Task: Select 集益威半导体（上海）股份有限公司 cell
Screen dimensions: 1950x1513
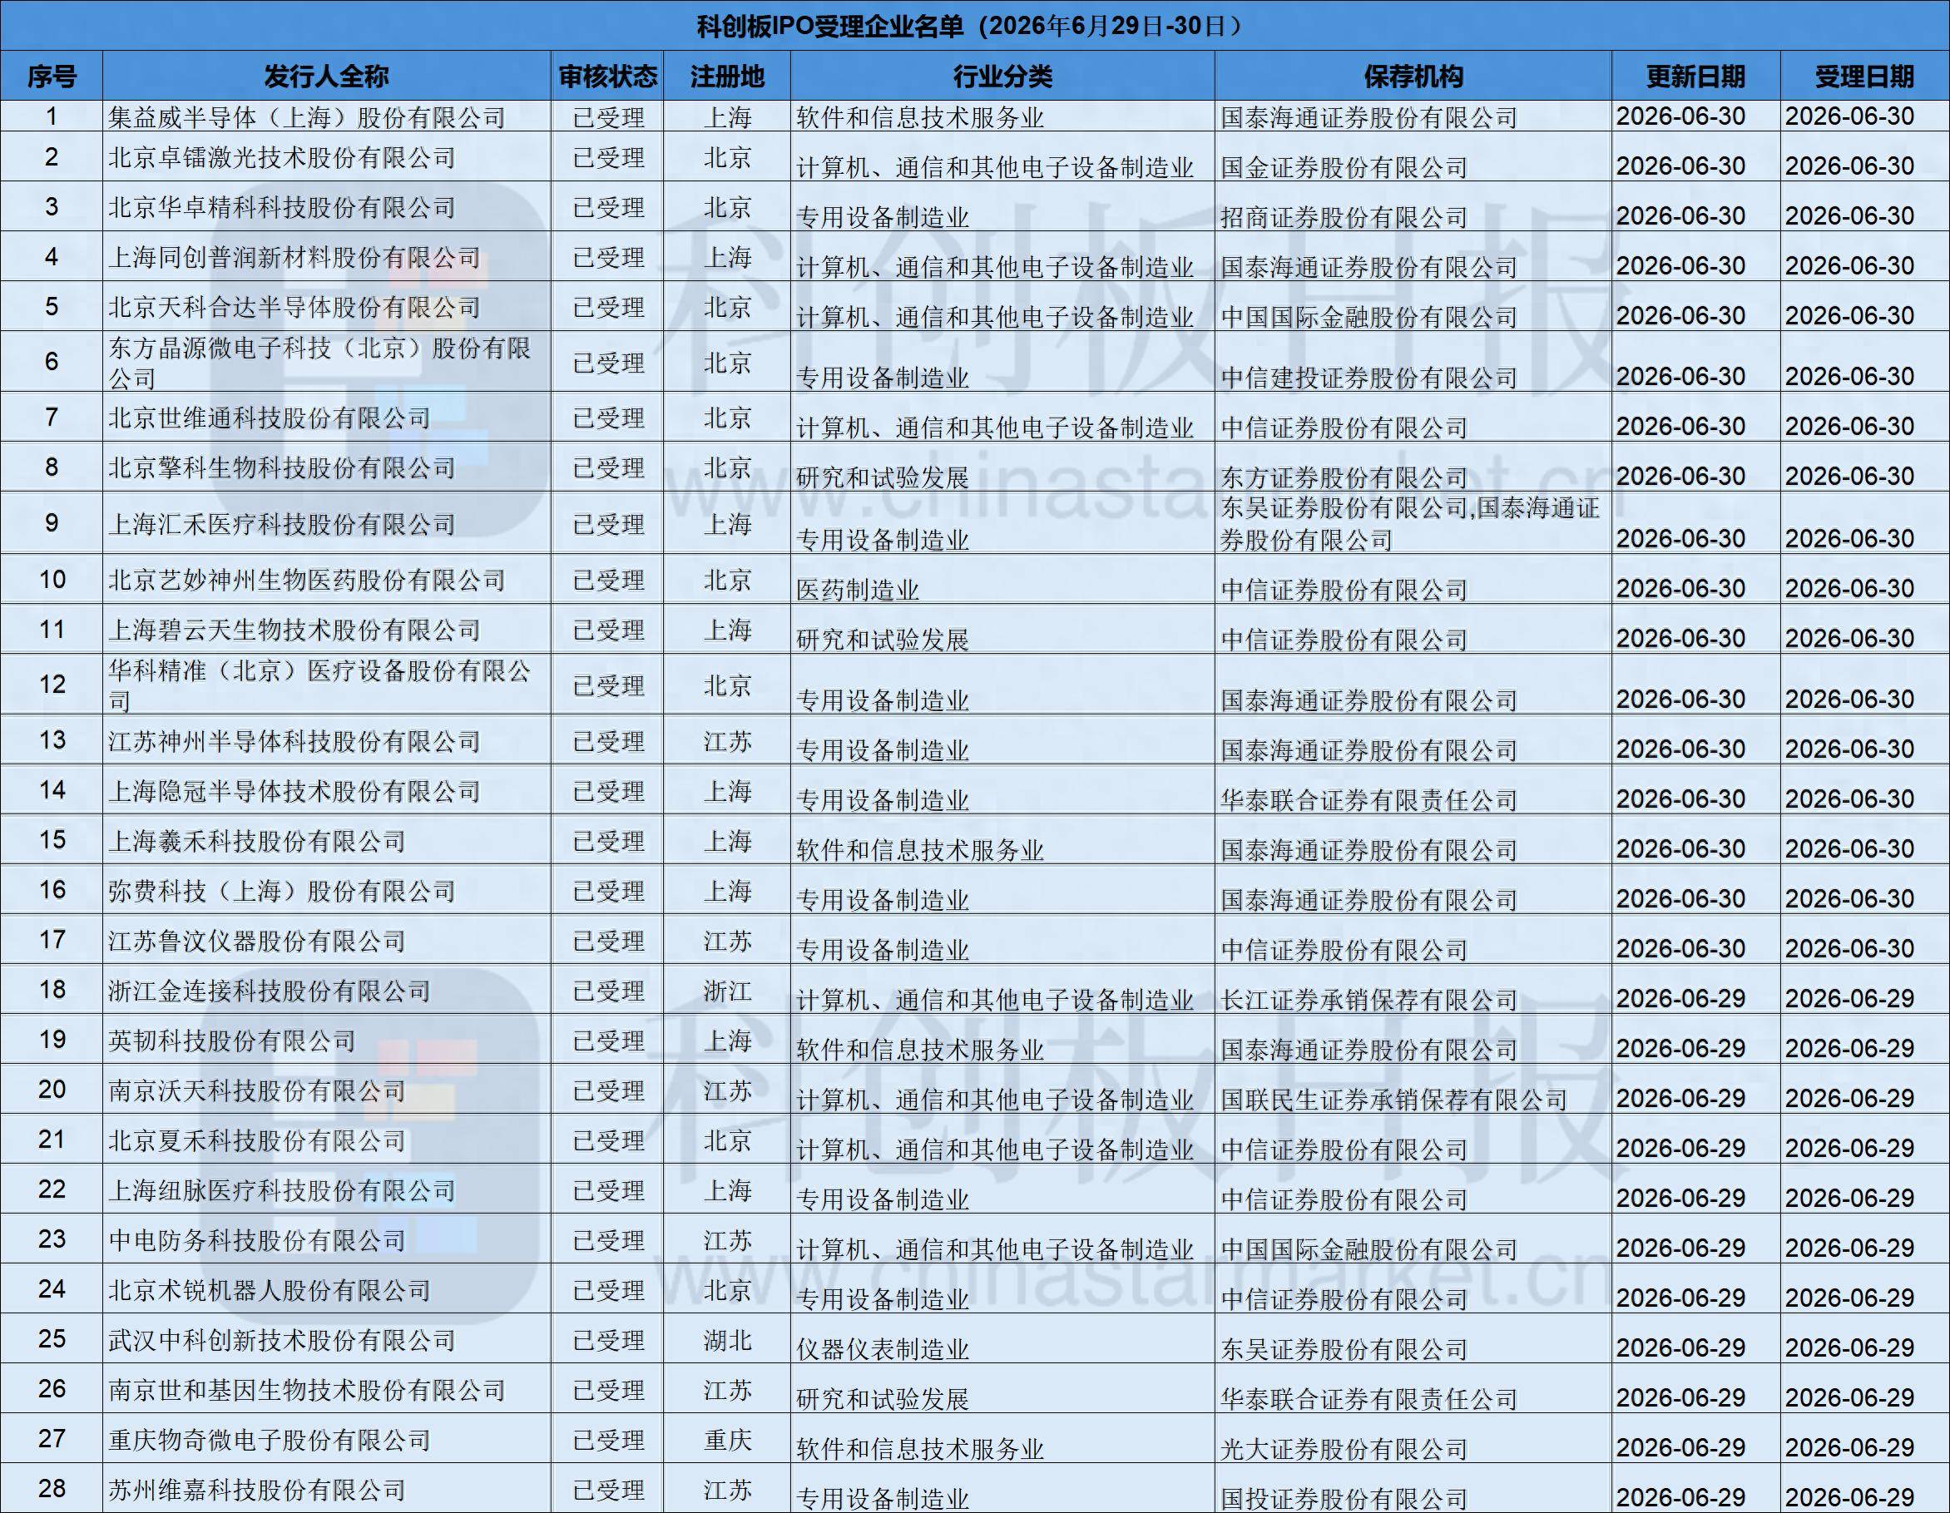Action: (x=326, y=117)
